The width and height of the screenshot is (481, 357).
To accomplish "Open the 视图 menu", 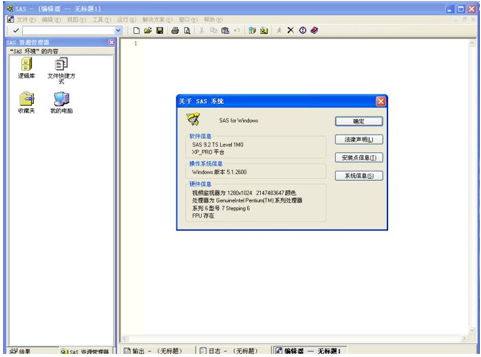I will [76, 20].
